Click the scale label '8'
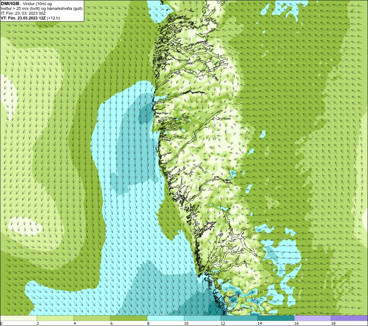Image resolution: width=368 pixels, height=326 pixels. (x=148, y=324)
